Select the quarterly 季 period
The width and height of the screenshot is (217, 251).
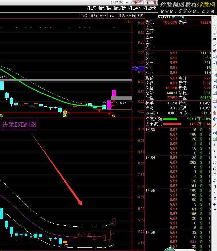[x=215, y=204]
